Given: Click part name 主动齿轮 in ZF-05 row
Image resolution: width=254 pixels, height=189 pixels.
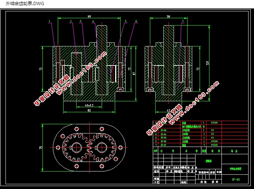Looking at the screenshot, I should (x=186, y=130).
